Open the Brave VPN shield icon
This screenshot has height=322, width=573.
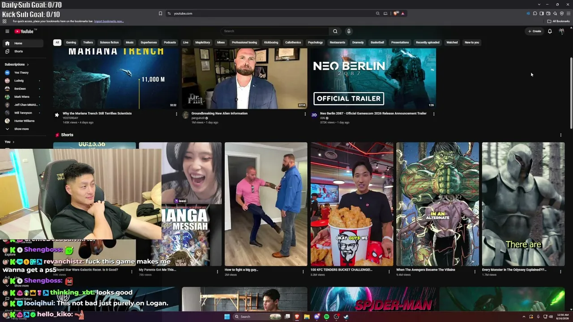562,13
